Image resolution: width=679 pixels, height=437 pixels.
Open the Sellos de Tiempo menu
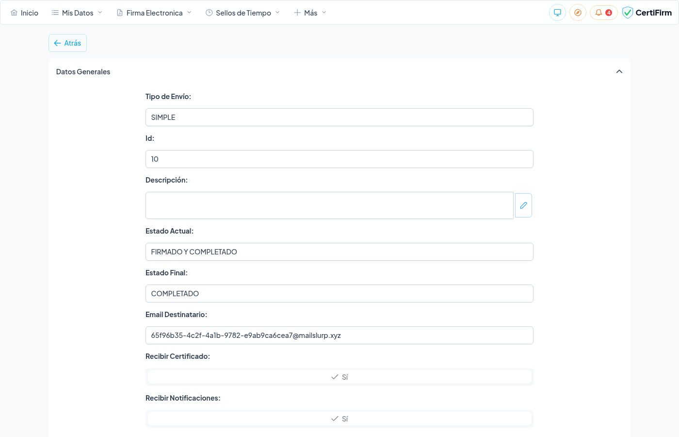[243, 13]
